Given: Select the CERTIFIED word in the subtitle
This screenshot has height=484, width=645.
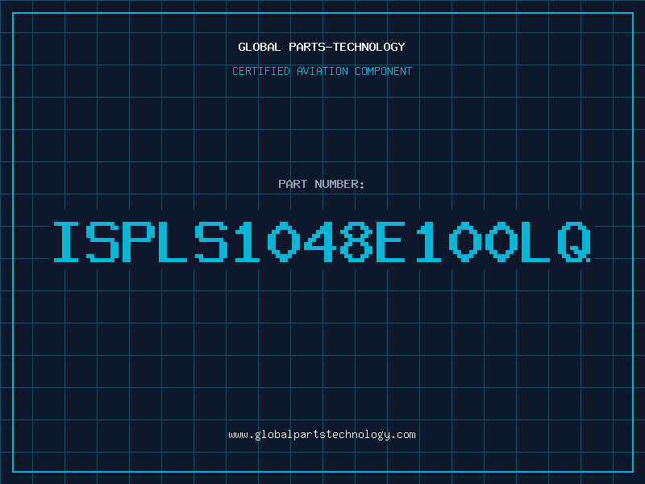Looking at the screenshot, I should coord(261,71).
